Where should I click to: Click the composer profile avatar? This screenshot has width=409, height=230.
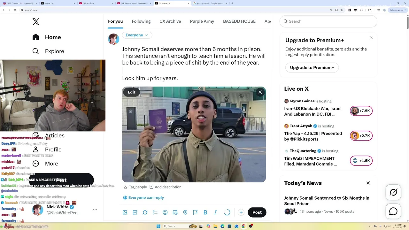click(x=113, y=39)
